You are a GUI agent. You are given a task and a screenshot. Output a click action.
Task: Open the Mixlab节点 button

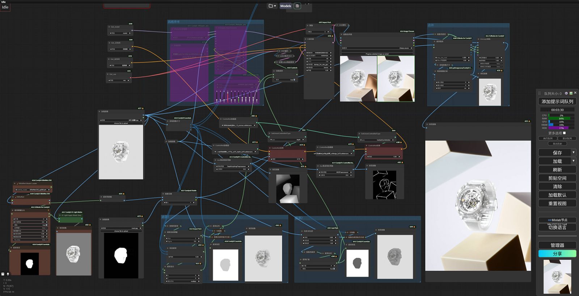coord(557,220)
